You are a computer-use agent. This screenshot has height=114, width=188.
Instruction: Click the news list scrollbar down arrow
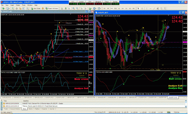pyautogui.click(x=186, y=106)
